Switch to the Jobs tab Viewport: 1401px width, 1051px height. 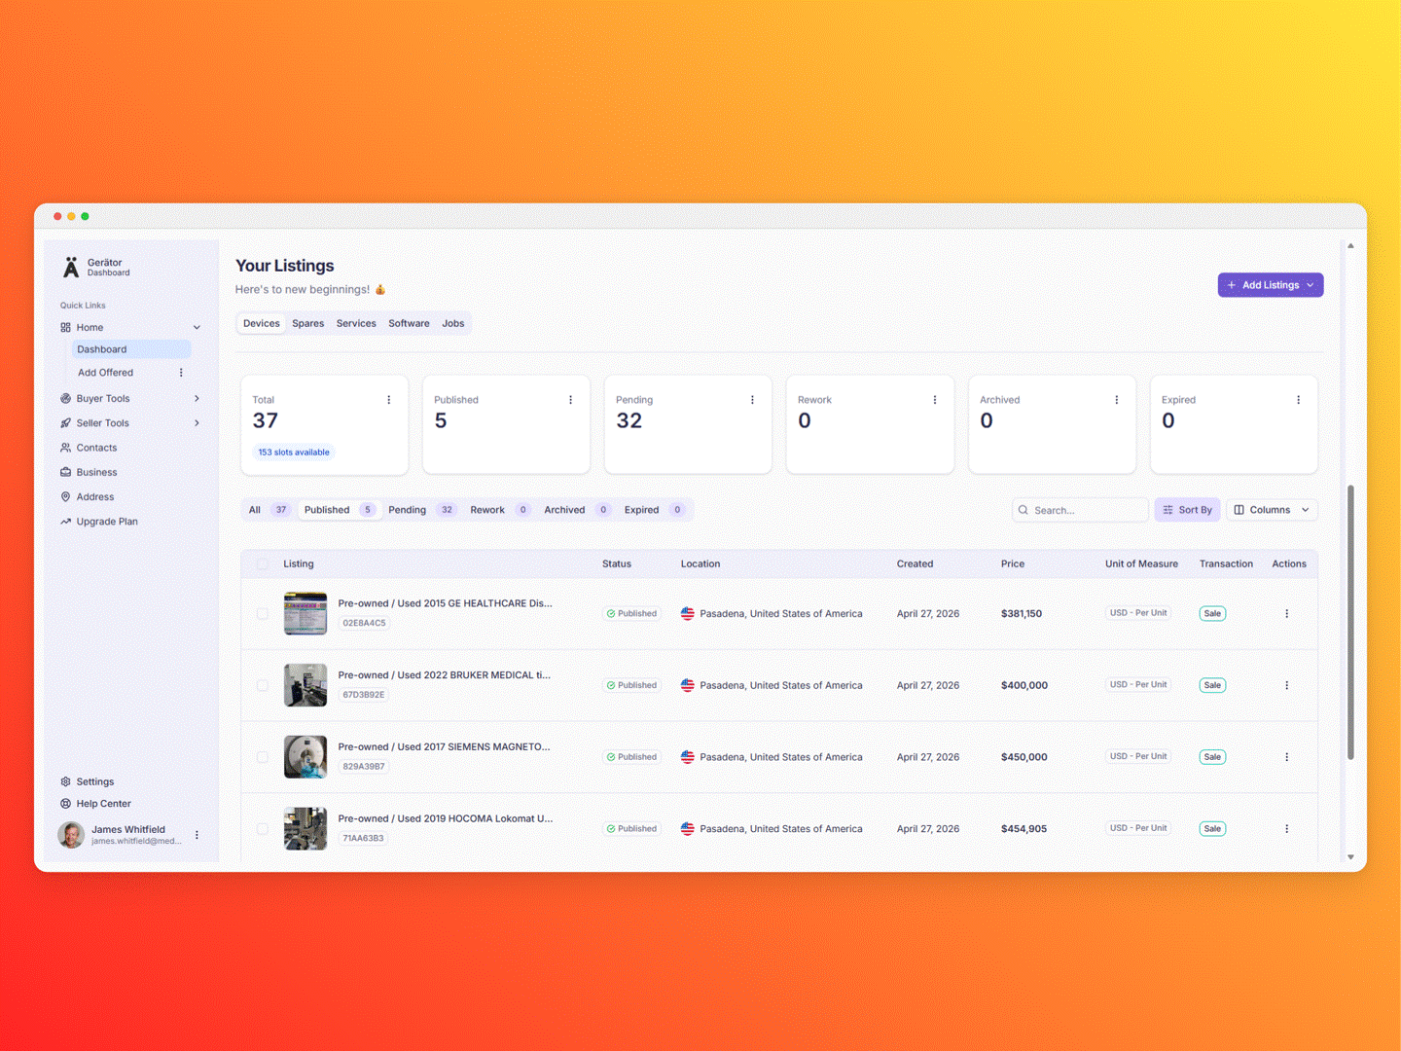pos(453,324)
